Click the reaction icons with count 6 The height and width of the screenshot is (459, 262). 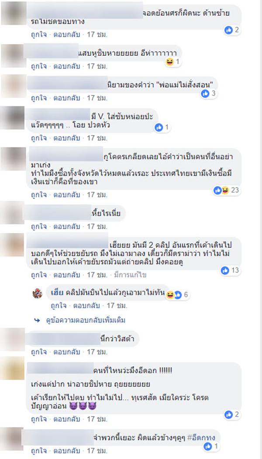click(178, 295)
